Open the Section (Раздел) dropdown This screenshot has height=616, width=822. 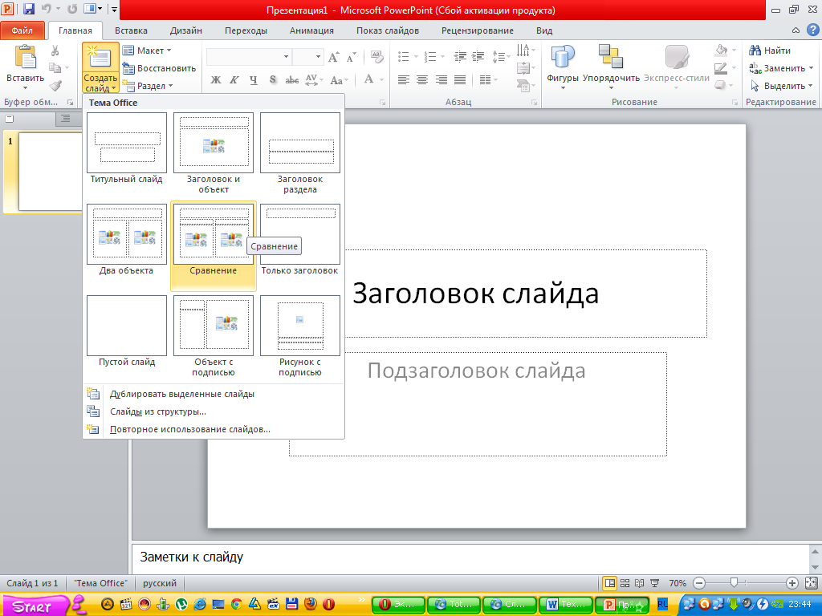pos(148,86)
